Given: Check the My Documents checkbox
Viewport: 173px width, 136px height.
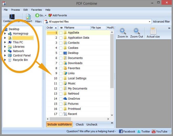Looking at the screenshot, I should [x=61, y=89].
